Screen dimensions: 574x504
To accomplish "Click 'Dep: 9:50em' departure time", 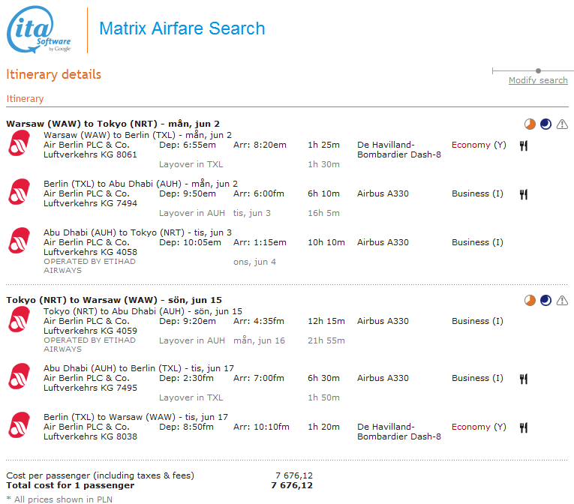I will point(188,193).
